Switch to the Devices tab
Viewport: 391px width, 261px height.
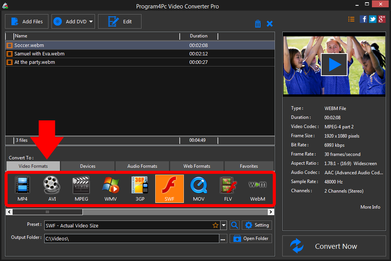point(87,166)
